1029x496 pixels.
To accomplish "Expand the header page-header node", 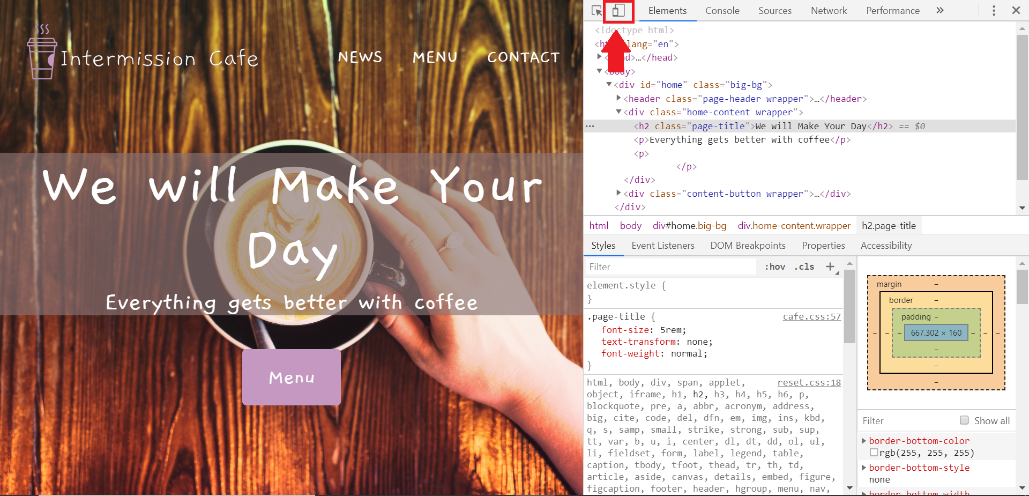I will [x=618, y=98].
